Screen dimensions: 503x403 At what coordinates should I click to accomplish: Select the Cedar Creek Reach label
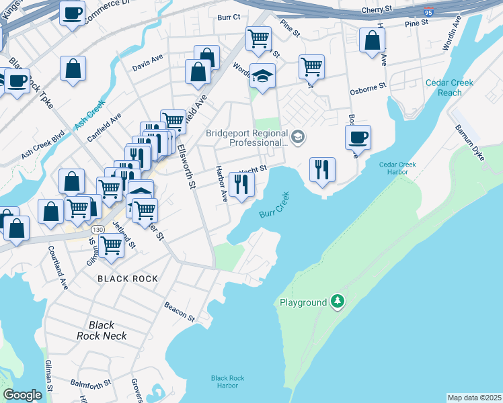pyautogui.click(x=449, y=88)
